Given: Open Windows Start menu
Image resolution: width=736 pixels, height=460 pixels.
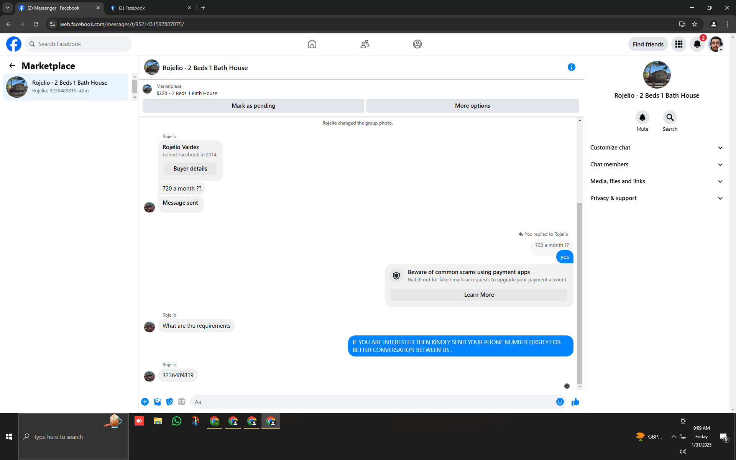Looking at the screenshot, I should 9,437.
